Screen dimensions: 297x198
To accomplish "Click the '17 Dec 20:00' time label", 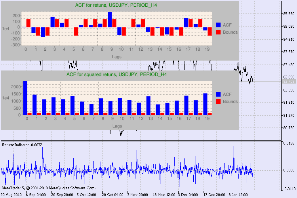I will click(214, 195).
